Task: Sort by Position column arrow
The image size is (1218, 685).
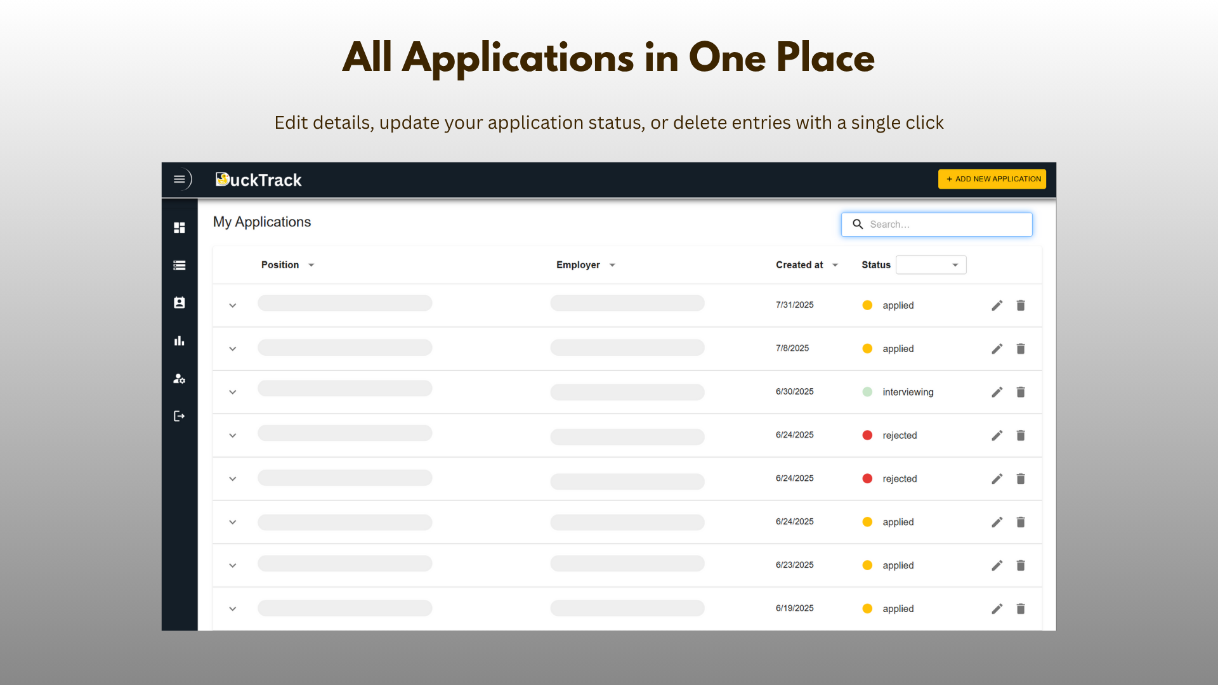Action: coord(311,265)
